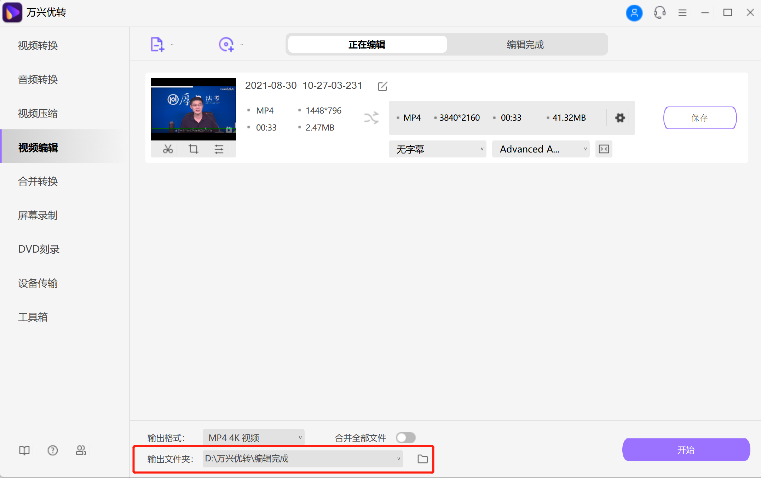Screen dimensions: 761x478
Task: Open help using the question mark icon
Action: point(52,450)
